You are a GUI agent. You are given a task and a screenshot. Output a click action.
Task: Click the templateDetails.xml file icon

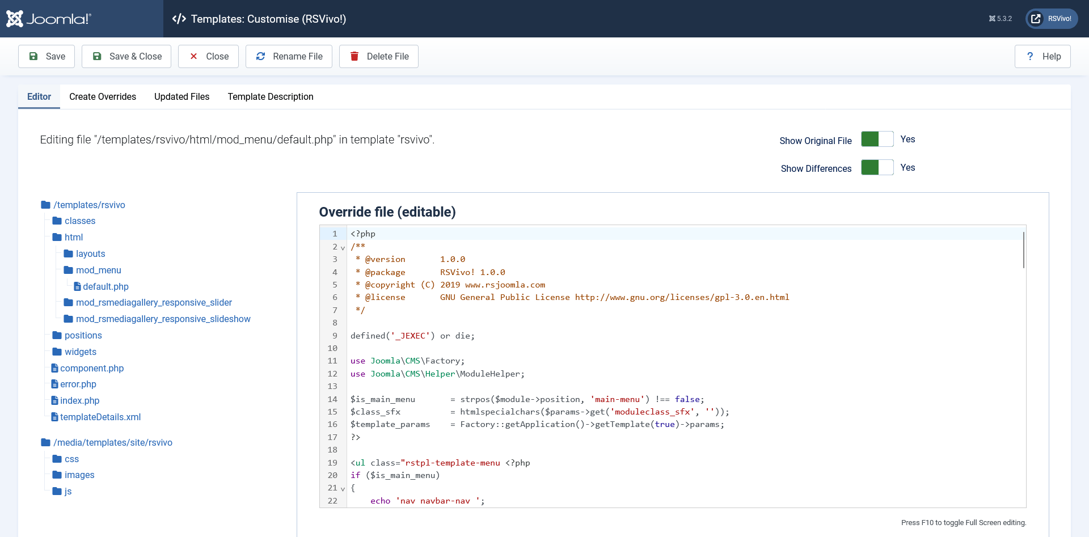click(x=54, y=417)
